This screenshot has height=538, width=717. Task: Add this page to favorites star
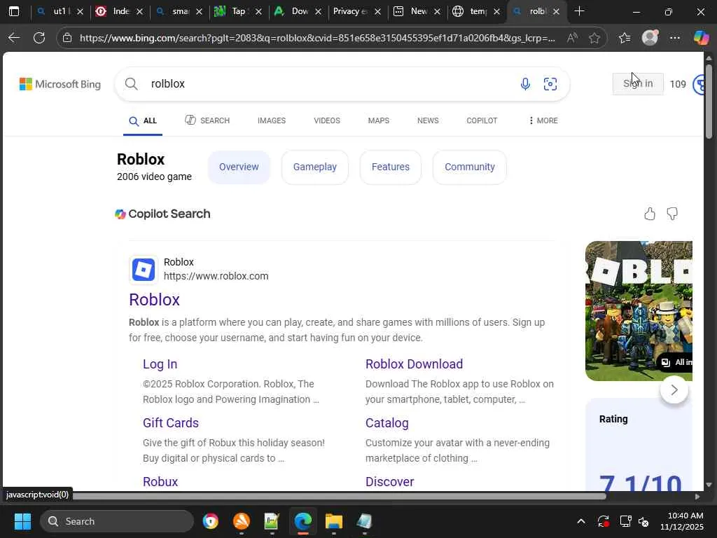point(594,38)
